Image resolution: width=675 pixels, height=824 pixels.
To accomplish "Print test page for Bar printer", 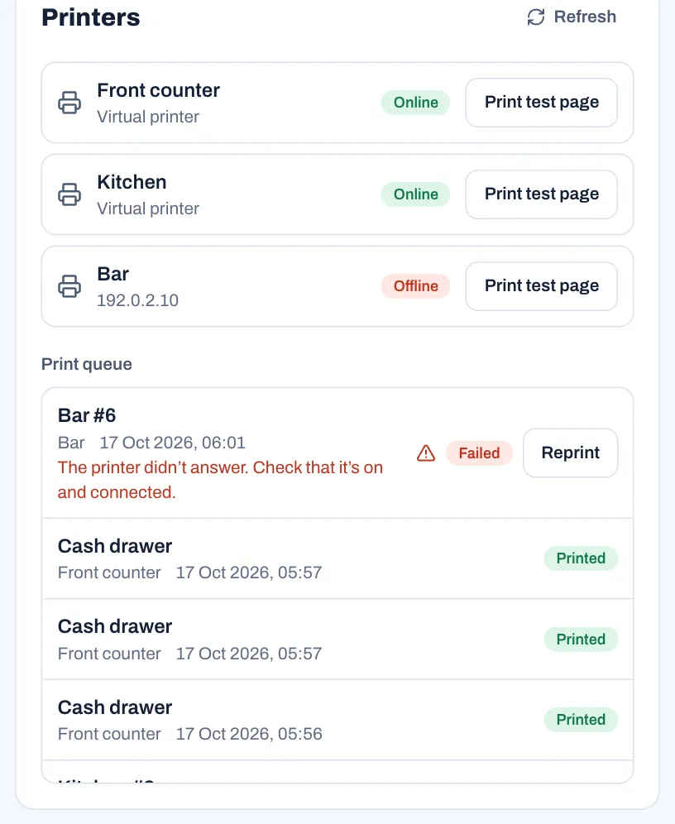I will tap(542, 286).
